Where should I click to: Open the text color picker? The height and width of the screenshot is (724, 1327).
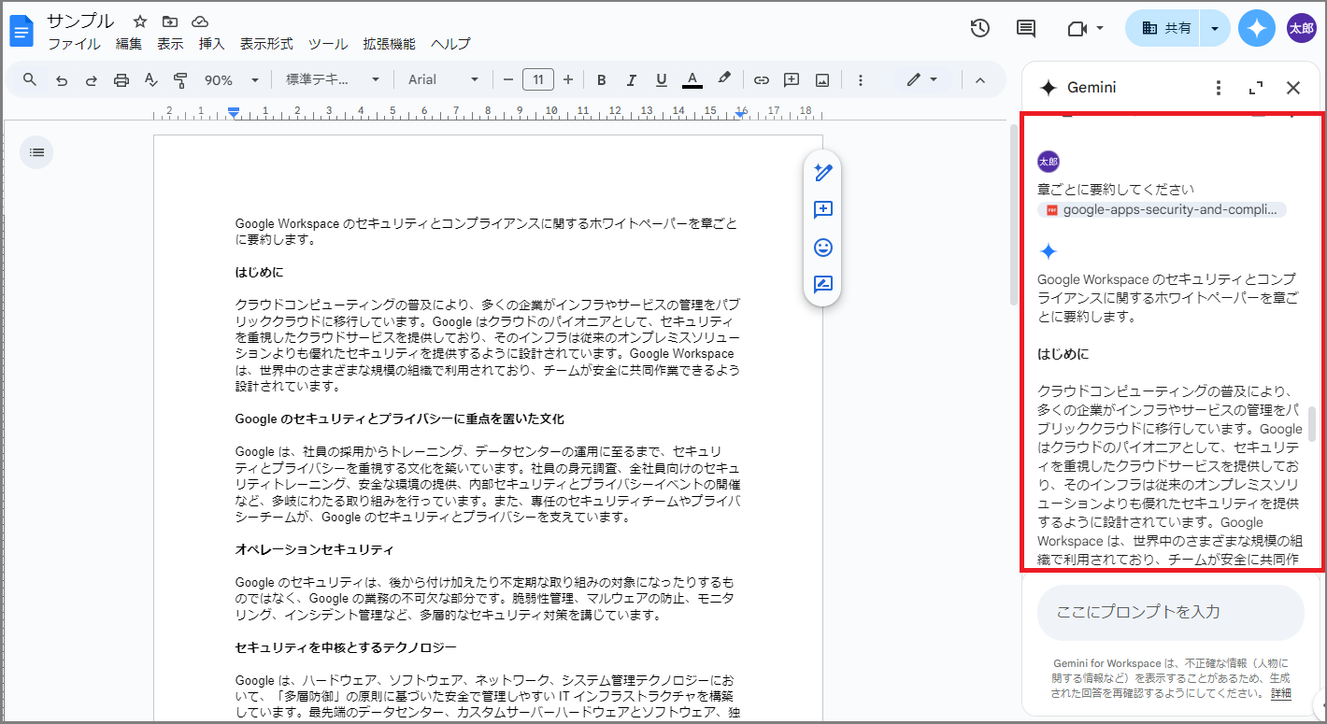[692, 79]
